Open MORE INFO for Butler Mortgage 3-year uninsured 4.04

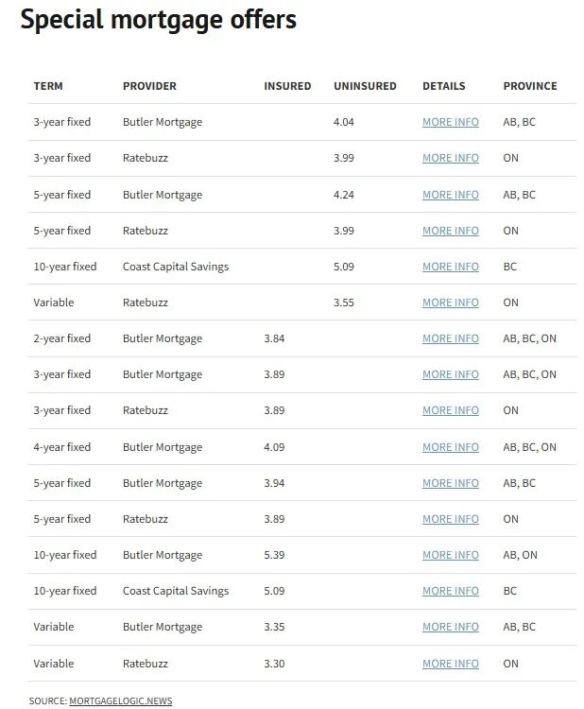tap(450, 122)
